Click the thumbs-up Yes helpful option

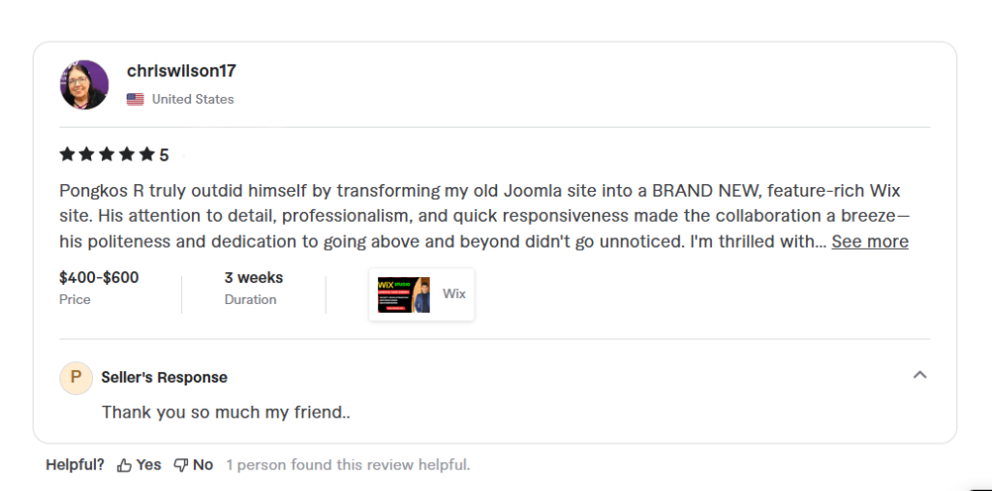(139, 465)
